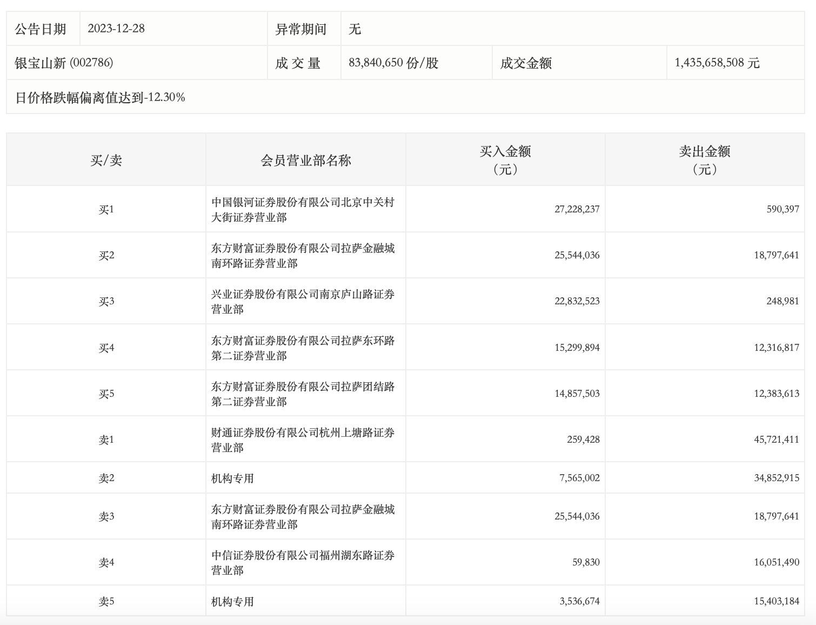
Task: Select sell amount 45,721,411
Action: (777, 440)
